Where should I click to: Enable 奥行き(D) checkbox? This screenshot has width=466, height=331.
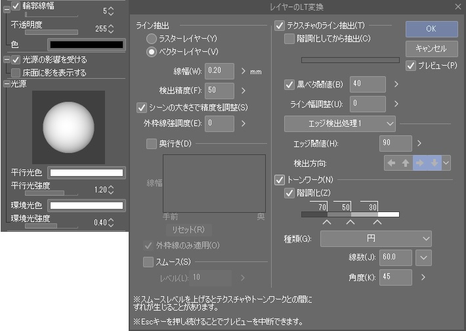point(151,144)
